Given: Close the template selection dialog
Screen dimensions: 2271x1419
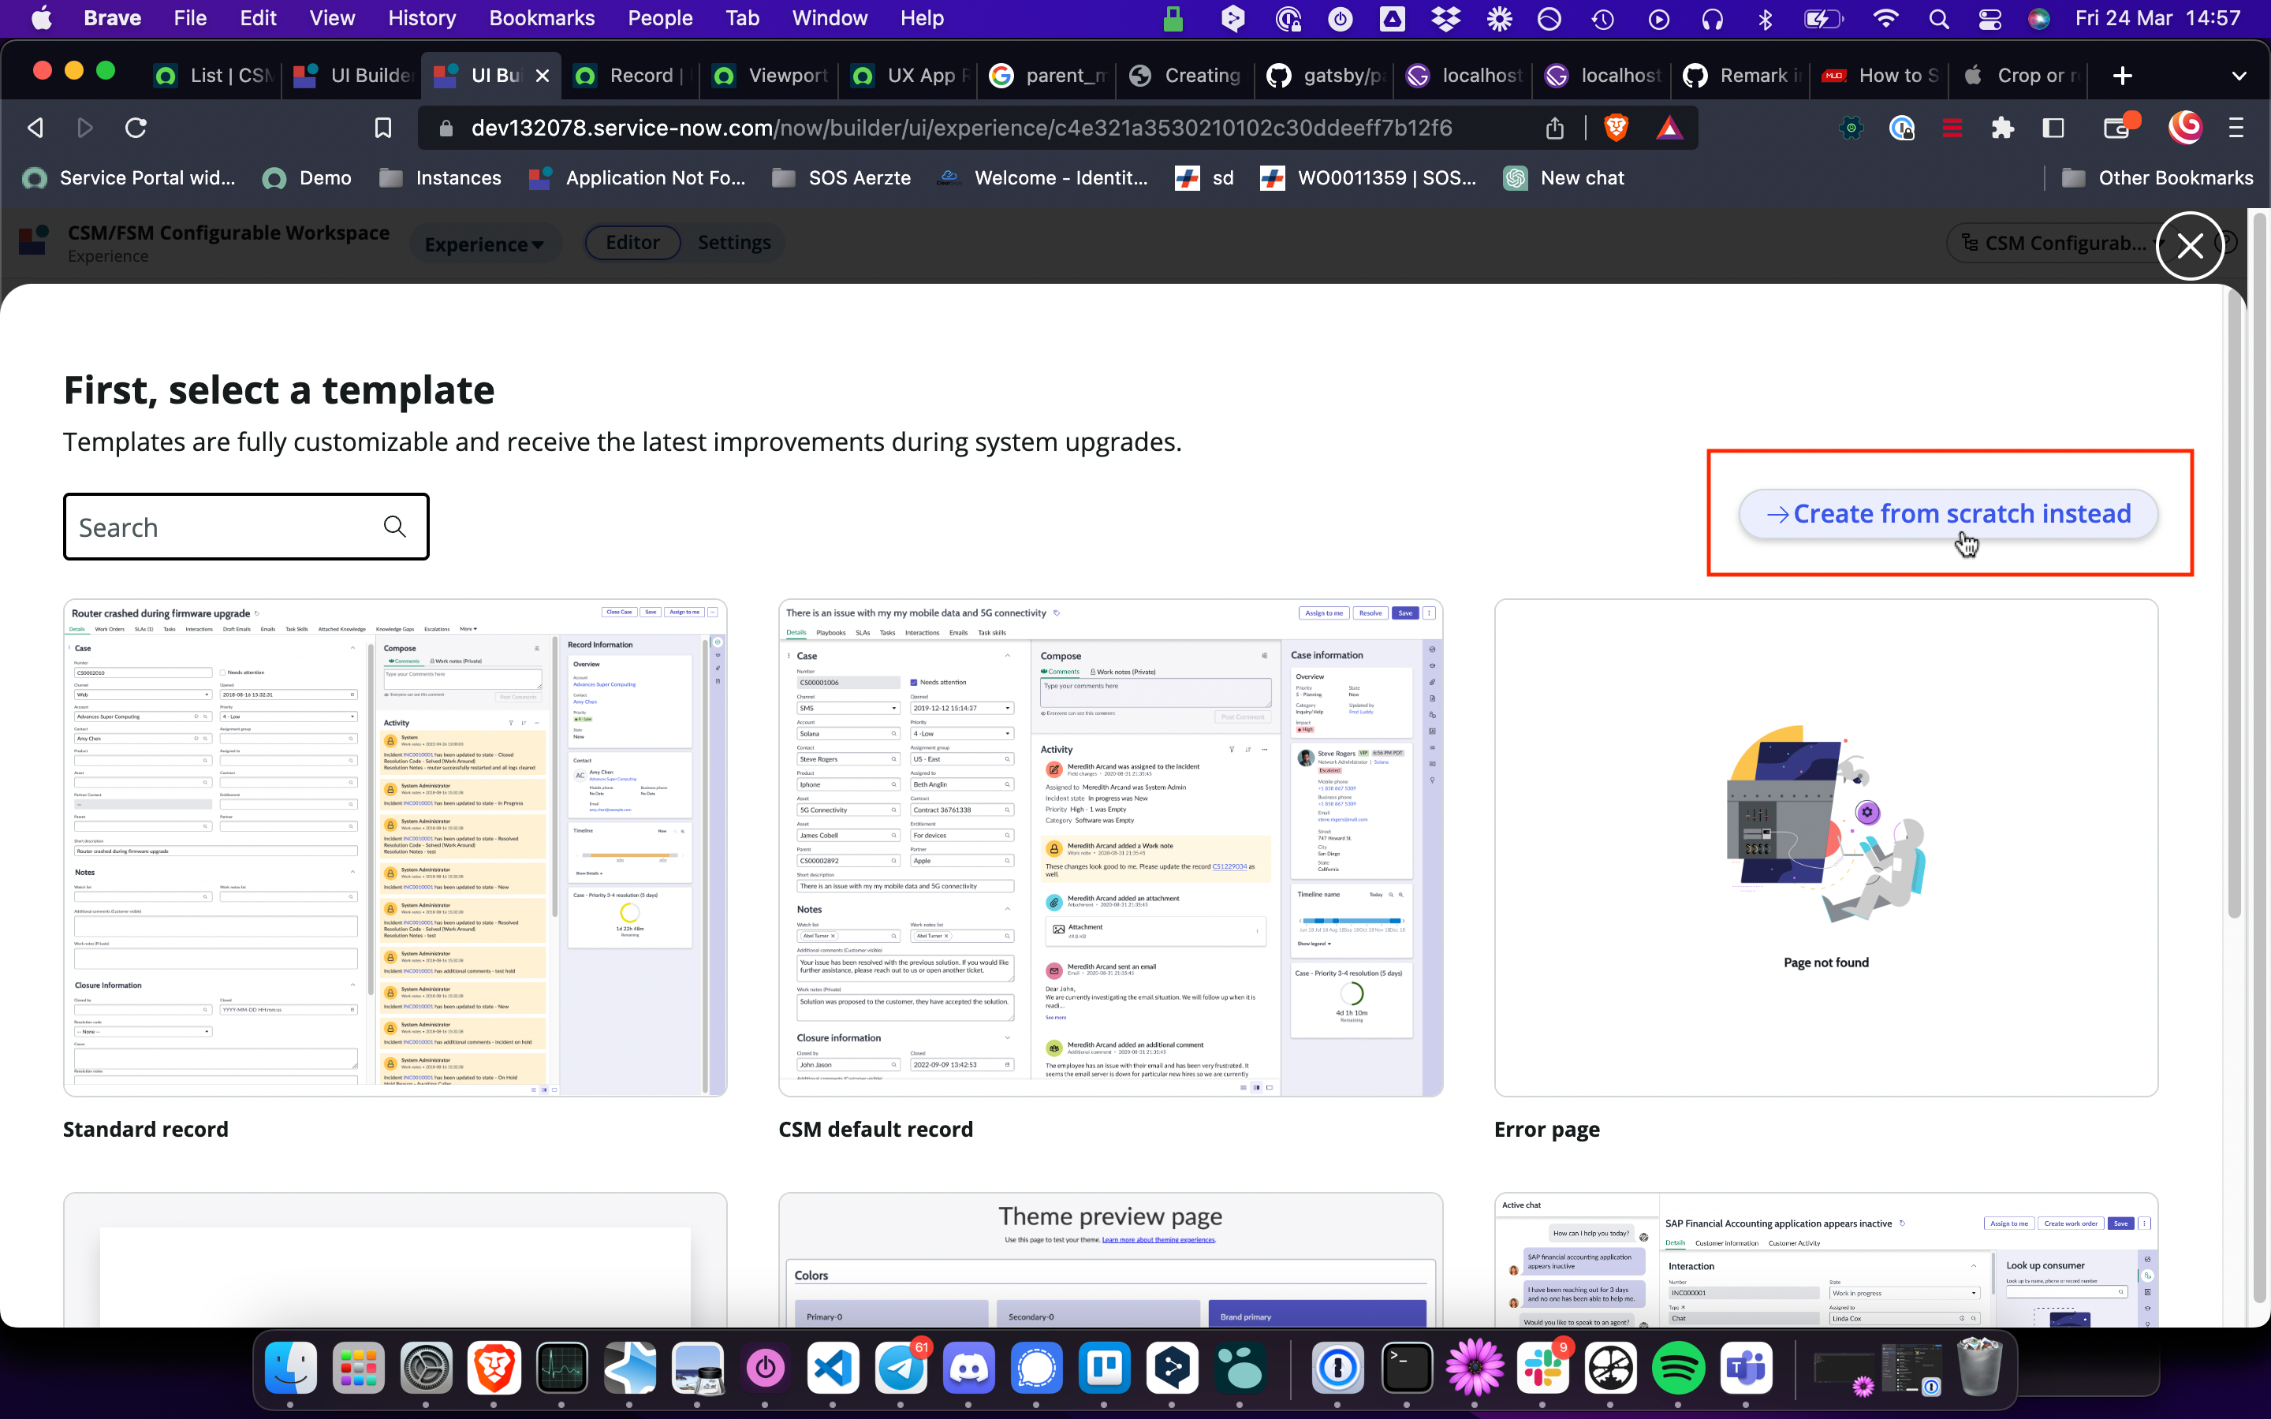Looking at the screenshot, I should (2189, 246).
